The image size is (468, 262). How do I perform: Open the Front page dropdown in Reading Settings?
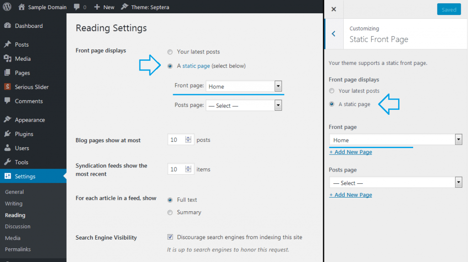click(244, 86)
